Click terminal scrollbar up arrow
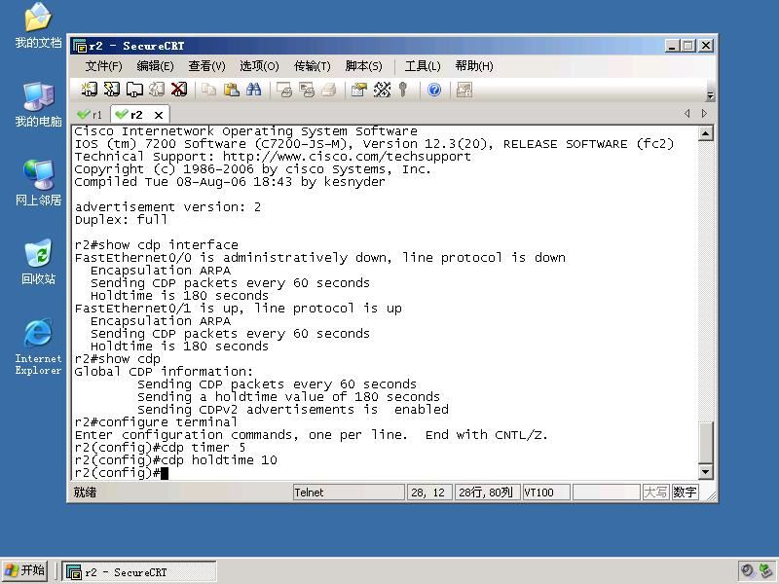Image resolution: width=779 pixels, height=584 pixels. coord(705,133)
